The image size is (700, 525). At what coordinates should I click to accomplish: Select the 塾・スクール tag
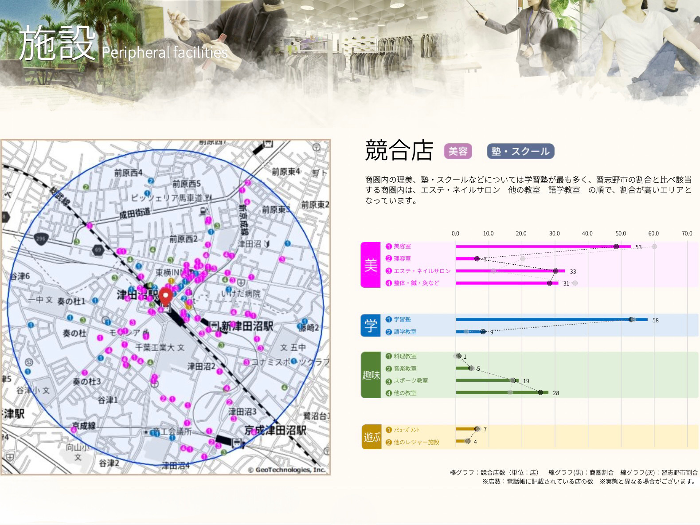520,152
